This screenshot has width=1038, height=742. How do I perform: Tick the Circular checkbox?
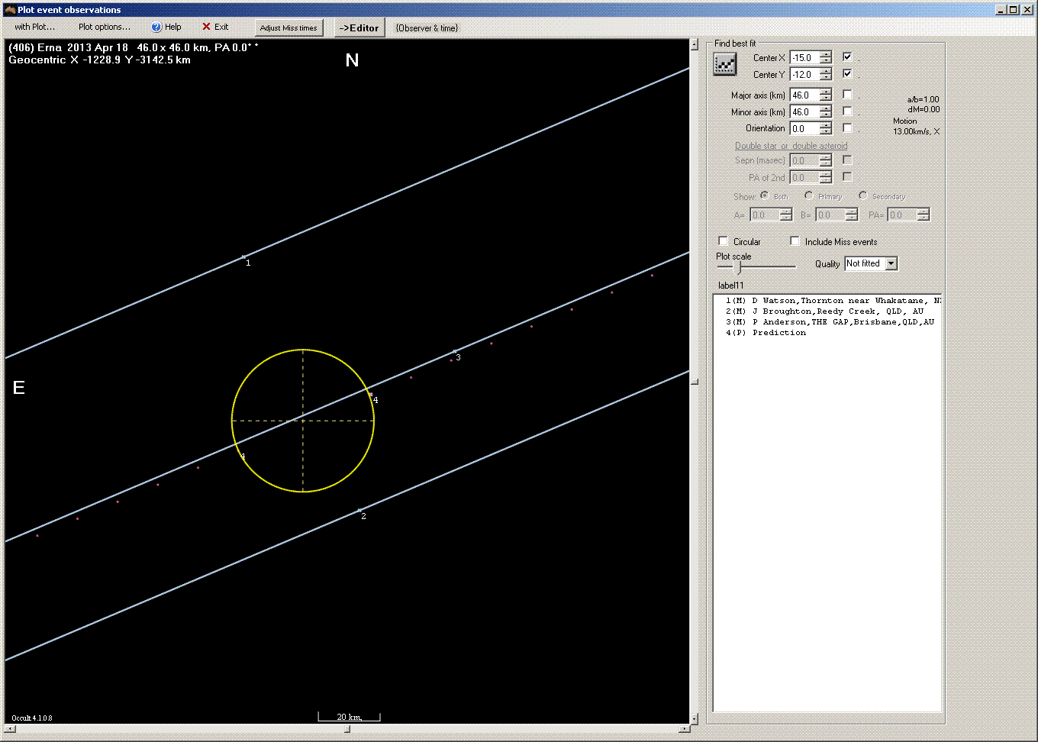tap(724, 241)
